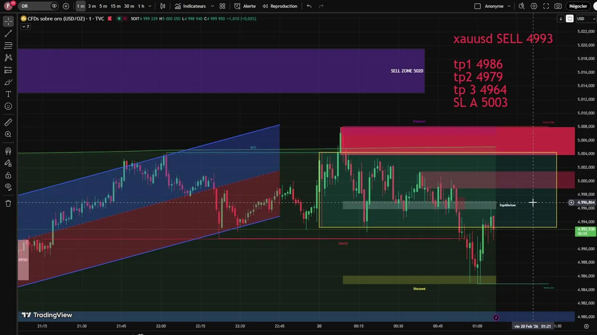597x335 pixels.
Task: Click the xauusd SELL 4993 text
Action: 503,39
